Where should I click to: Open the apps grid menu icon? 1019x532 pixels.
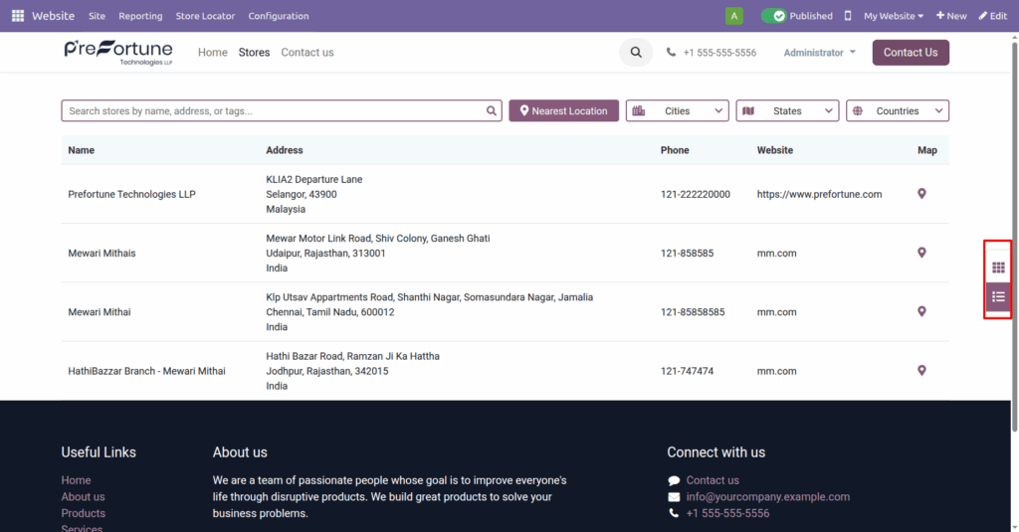(18, 16)
